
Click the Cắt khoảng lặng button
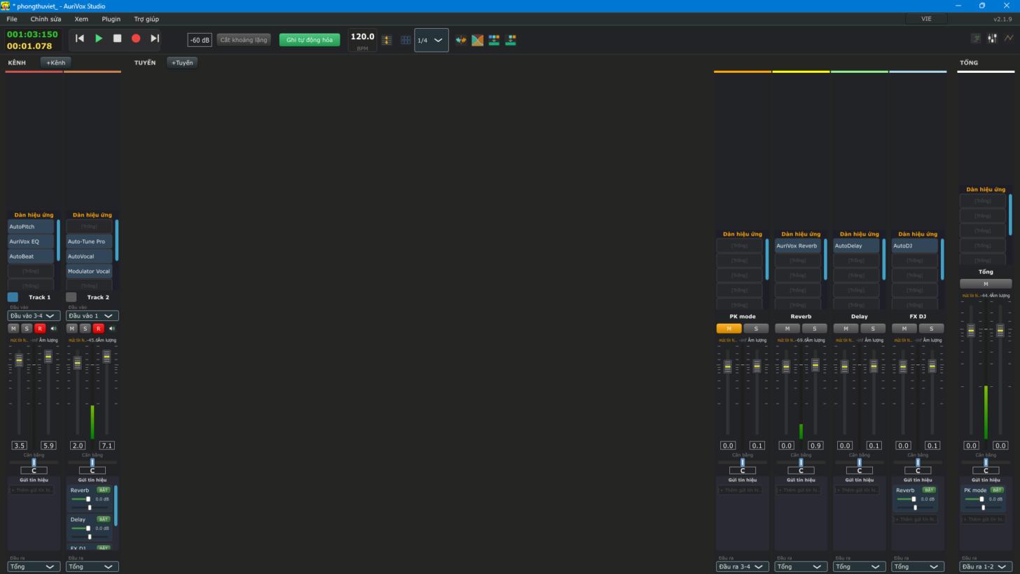coord(244,40)
